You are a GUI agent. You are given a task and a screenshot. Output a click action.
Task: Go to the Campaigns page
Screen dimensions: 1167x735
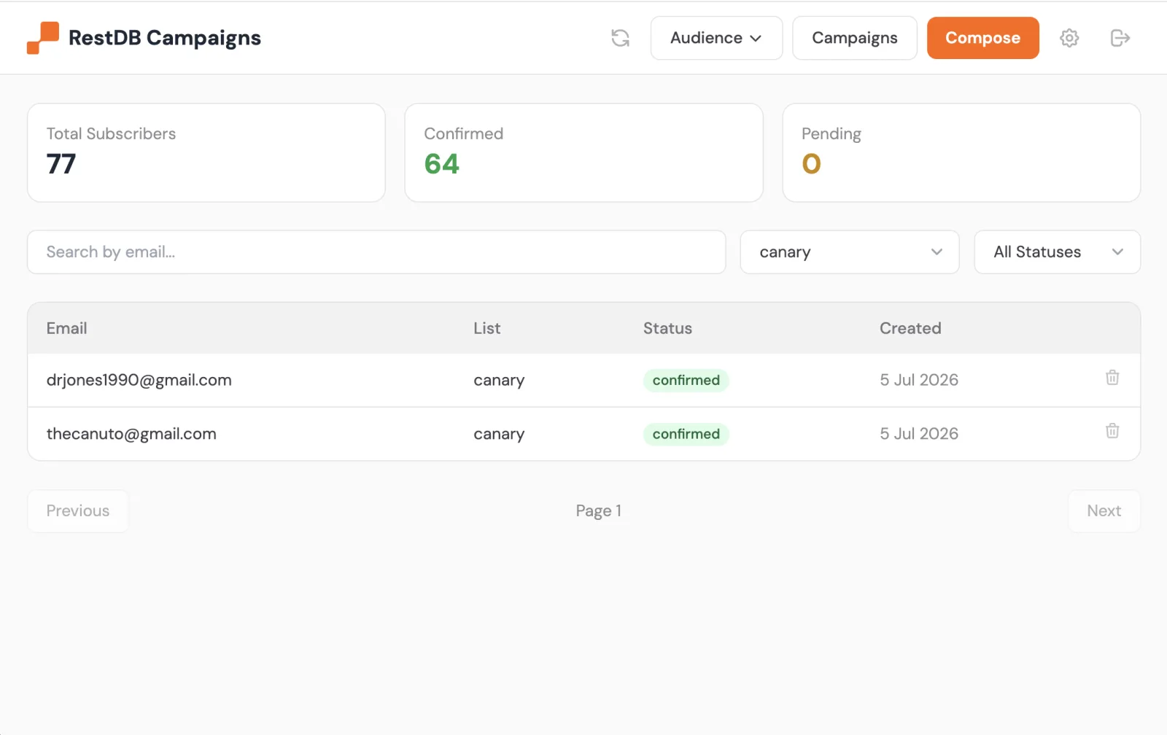(x=855, y=38)
